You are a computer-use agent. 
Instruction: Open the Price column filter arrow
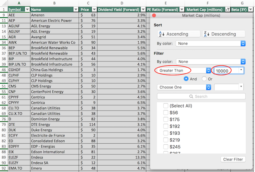(x=94, y=9)
